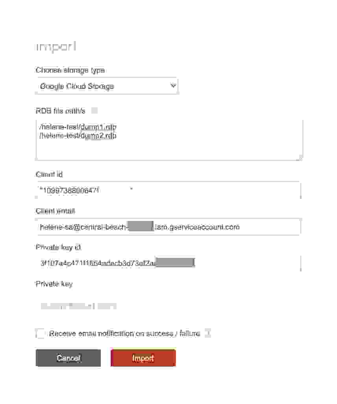Enable the email notification checkbox
This screenshot has width=337, height=404.
41,334
